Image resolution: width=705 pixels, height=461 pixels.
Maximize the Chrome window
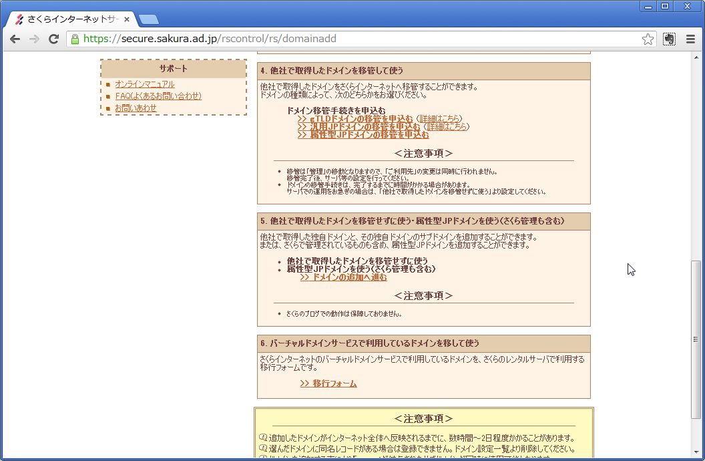click(x=665, y=6)
